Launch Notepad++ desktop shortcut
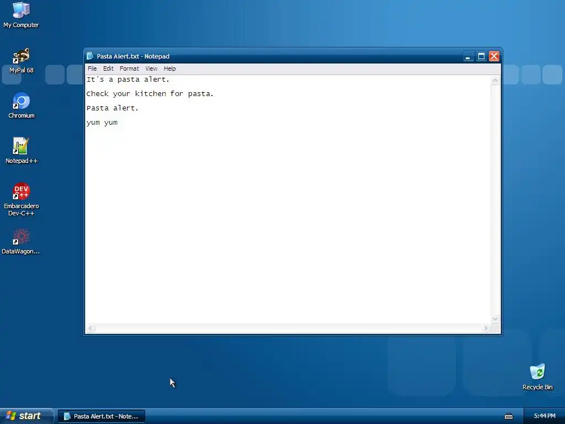This screenshot has height=424, width=565. (x=22, y=151)
